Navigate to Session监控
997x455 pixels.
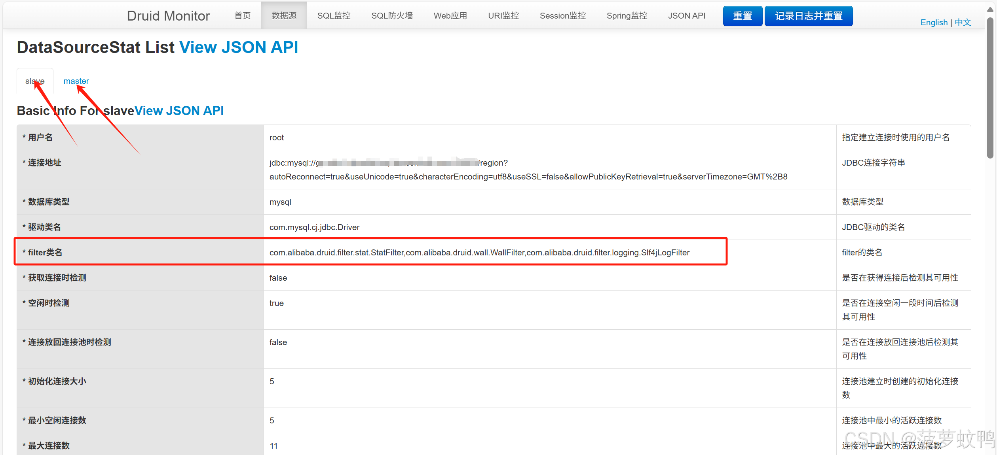pos(562,16)
